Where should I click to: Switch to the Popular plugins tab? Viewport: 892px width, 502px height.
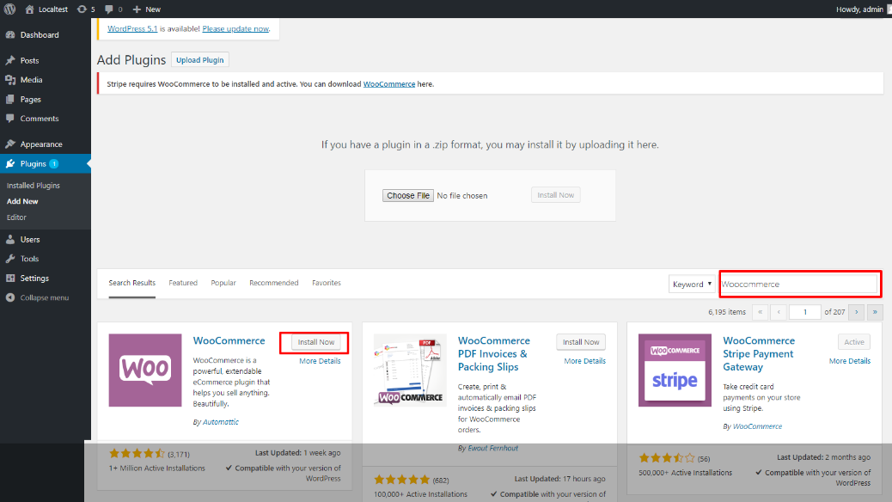223,283
